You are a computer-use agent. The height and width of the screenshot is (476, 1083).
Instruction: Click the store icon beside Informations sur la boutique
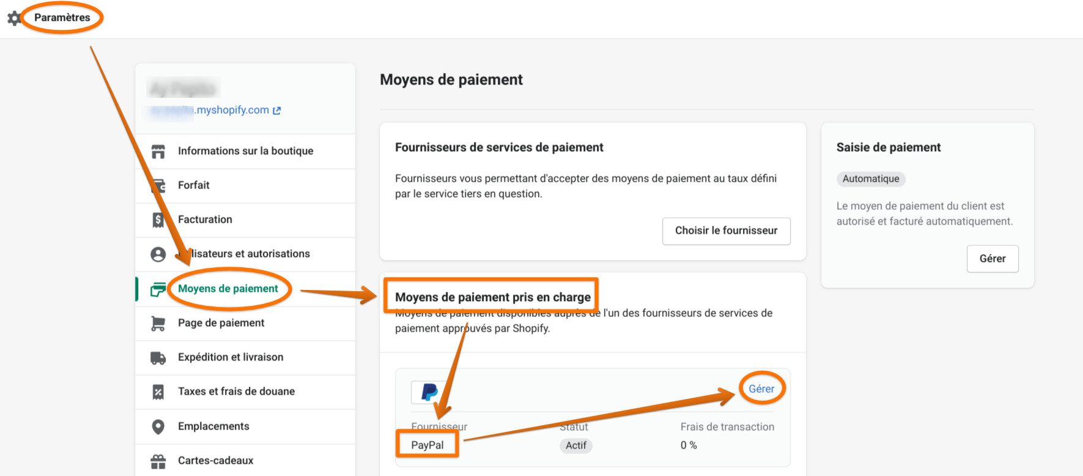pos(158,151)
